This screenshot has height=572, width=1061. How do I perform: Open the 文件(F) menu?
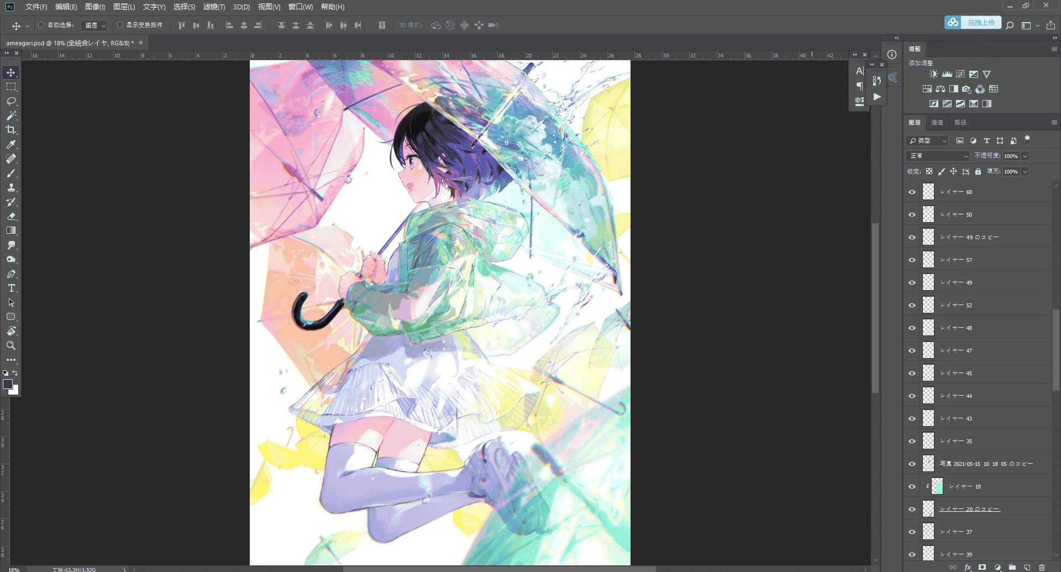[x=36, y=7]
